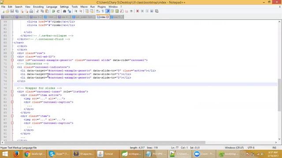Click the Redo toolbar arrow
Viewport: 282px width, 158px height.
click(x=58, y=11)
